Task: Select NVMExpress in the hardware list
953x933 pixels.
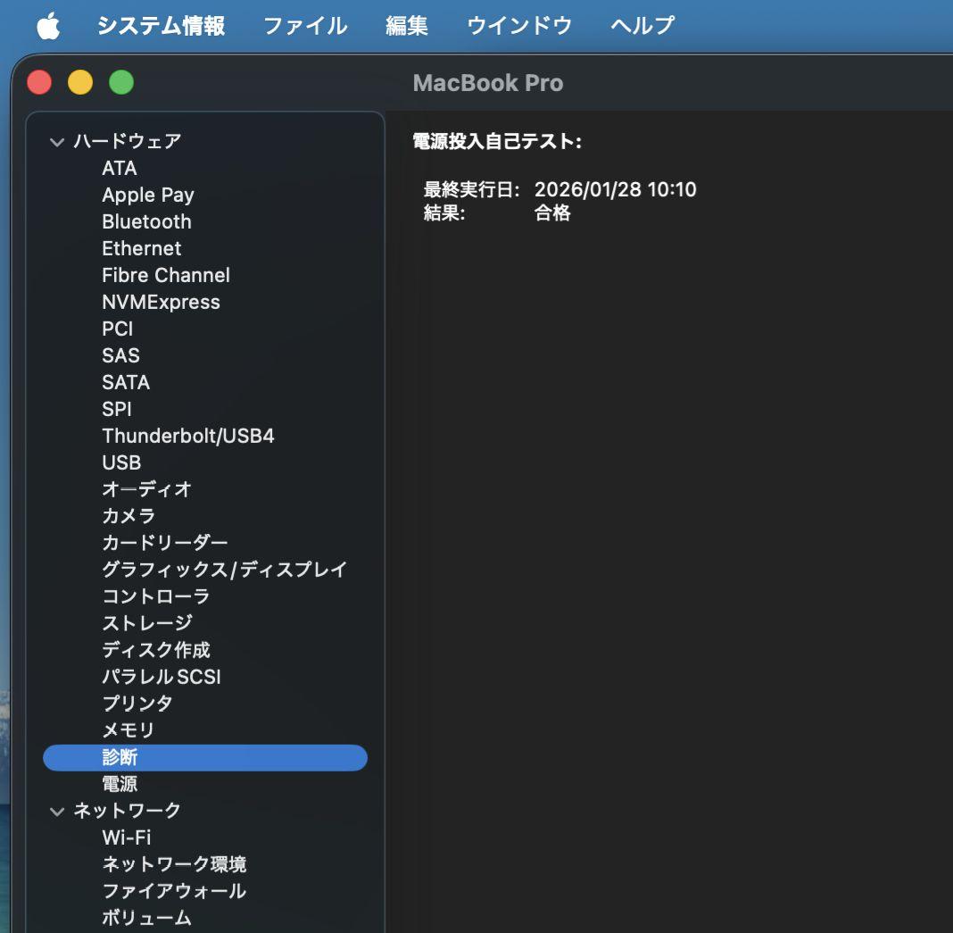Action: pyautogui.click(x=162, y=302)
